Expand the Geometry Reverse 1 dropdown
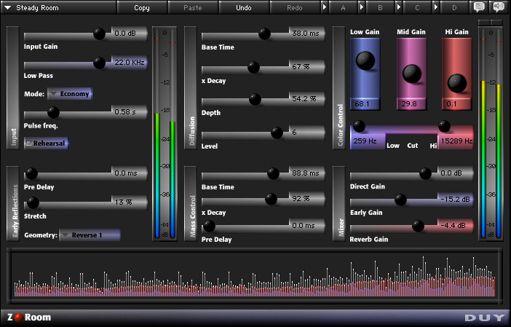This screenshot has height=327, width=511. (90, 235)
